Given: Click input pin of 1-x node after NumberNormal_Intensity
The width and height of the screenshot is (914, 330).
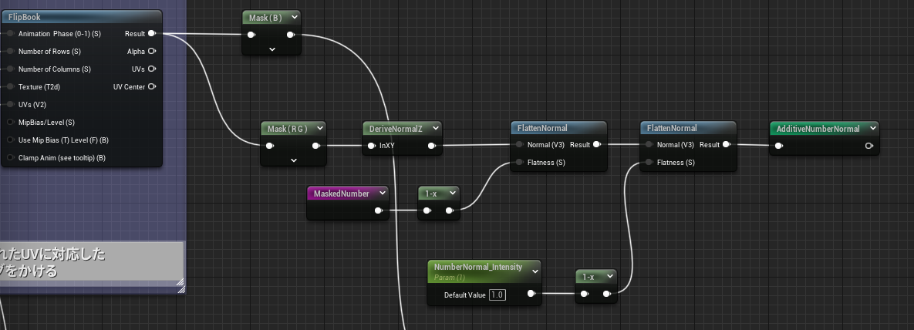Looking at the screenshot, I should coord(585,294).
